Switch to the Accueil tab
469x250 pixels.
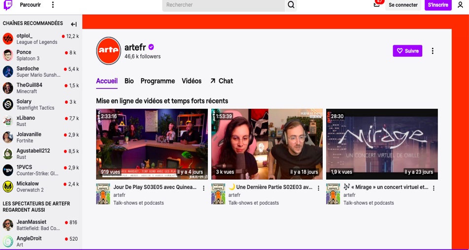click(107, 81)
